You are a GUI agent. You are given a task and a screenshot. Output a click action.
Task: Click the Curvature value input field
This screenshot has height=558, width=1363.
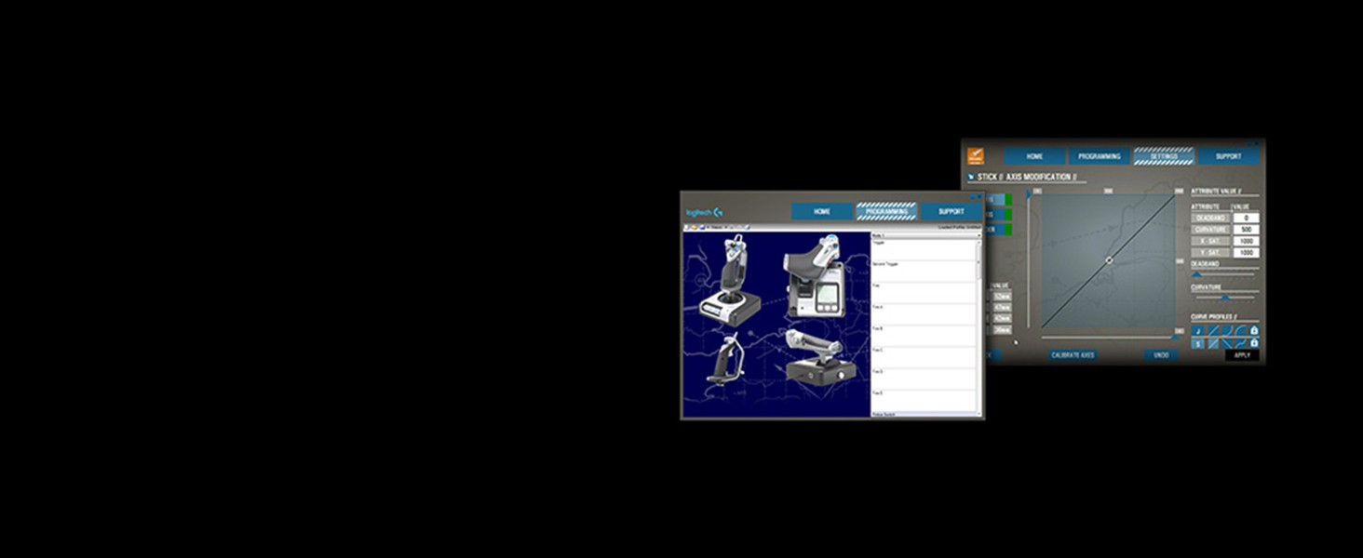(1246, 230)
